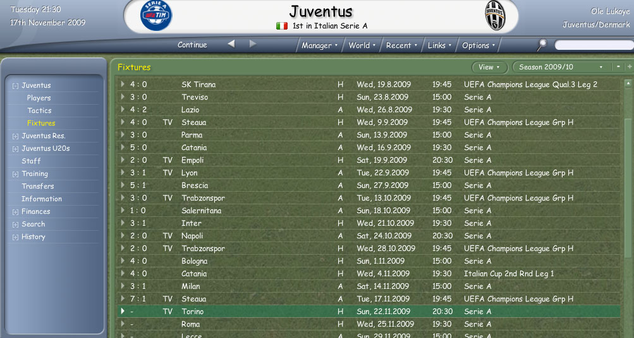Screen dimensions: 634x338
Task: Open the View dropdown
Action: coord(489,67)
